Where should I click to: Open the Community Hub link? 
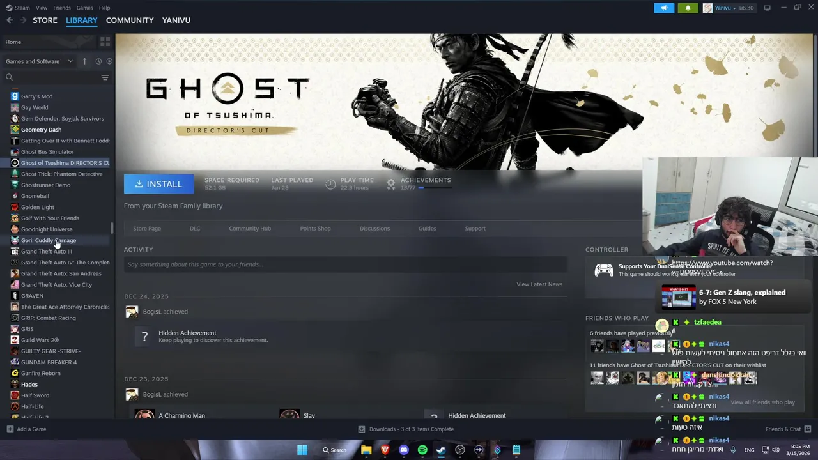pos(250,229)
